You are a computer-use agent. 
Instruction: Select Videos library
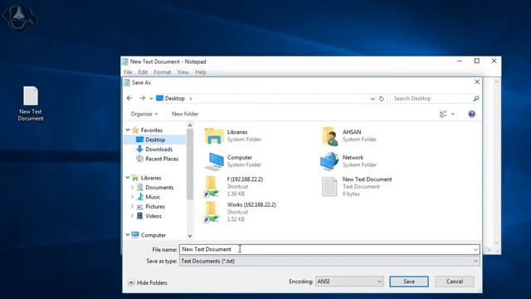153,216
